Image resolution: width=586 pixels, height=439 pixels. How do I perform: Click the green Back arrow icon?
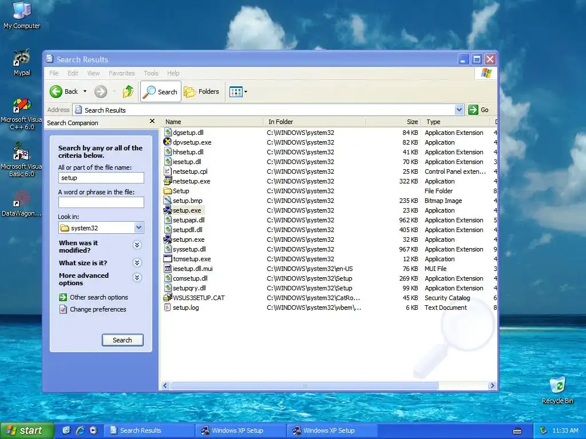tap(56, 91)
